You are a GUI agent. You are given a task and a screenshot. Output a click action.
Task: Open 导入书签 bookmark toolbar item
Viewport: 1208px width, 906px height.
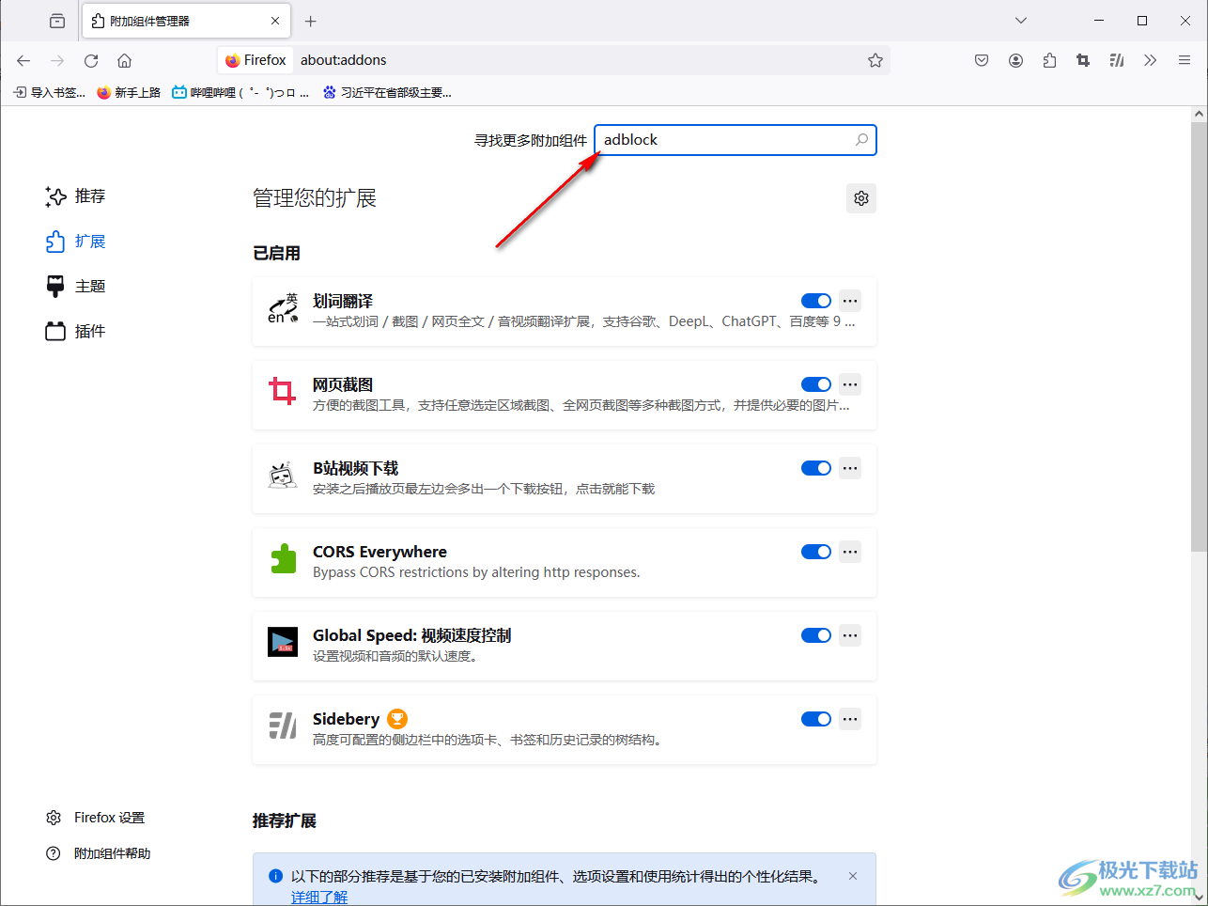(49, 92)
